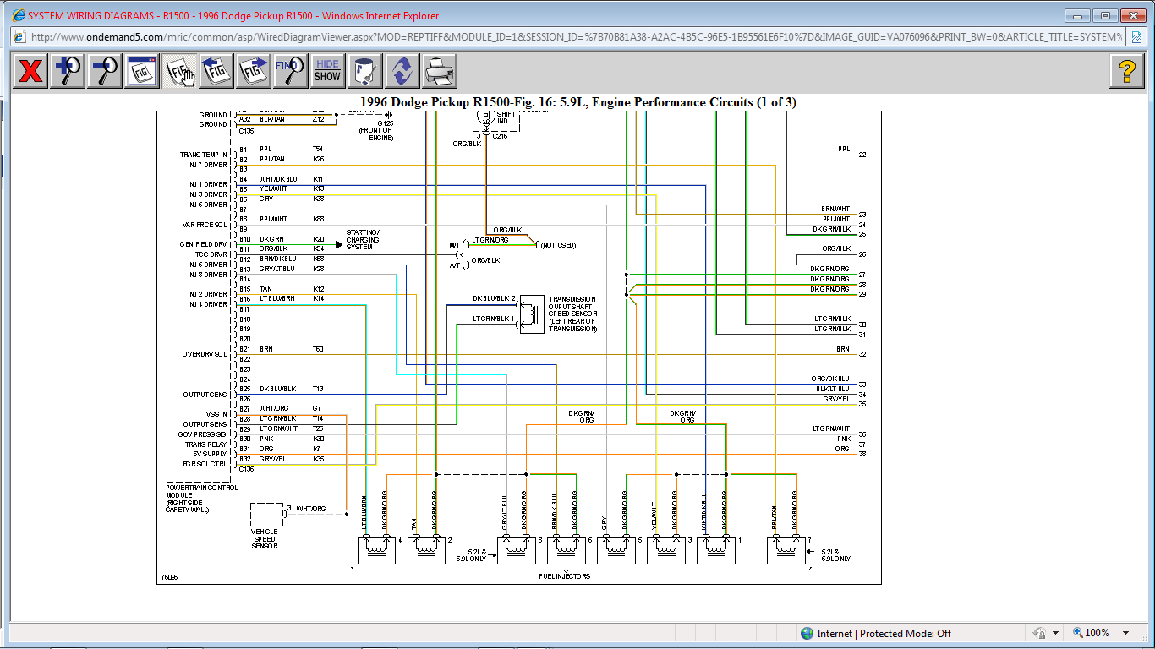1155x649 pixels.
Task: Click the page icon beside the URL
Action: 20,37
